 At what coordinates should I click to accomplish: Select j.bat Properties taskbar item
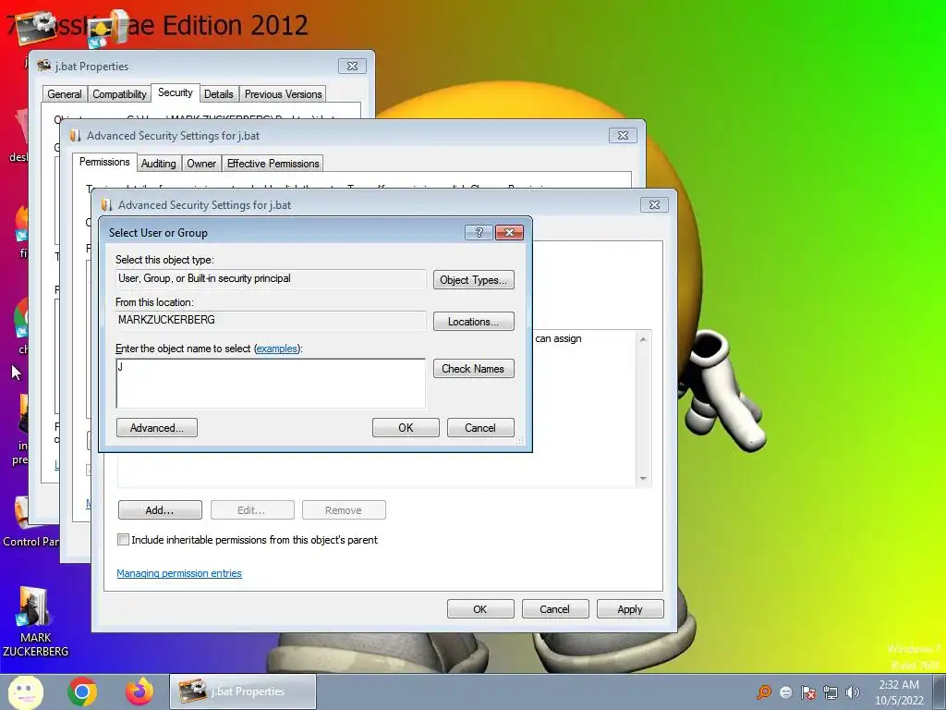(x=243, y=692)
